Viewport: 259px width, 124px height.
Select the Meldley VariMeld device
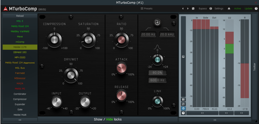20,31
